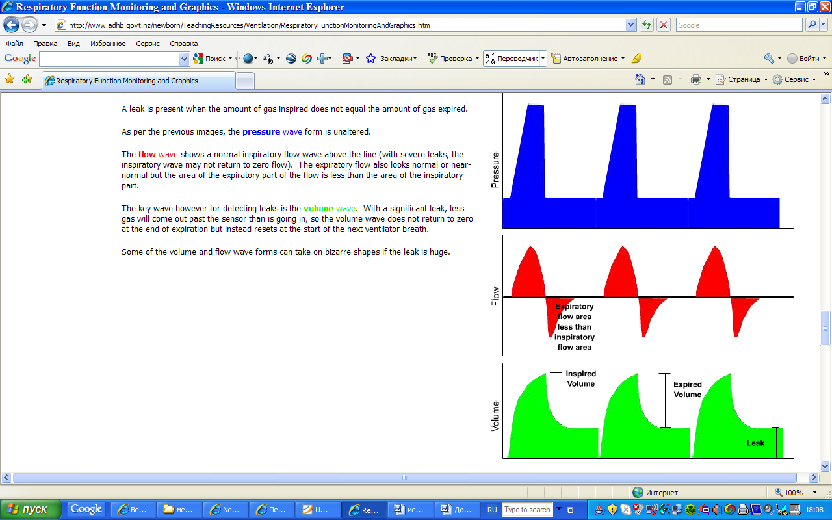832x520 pixels.
Task: Click the RSS feeds icon
Action: [x=668, y=79]
